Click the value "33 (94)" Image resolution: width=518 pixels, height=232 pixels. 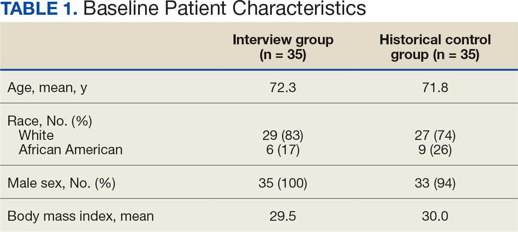point(435,183)
